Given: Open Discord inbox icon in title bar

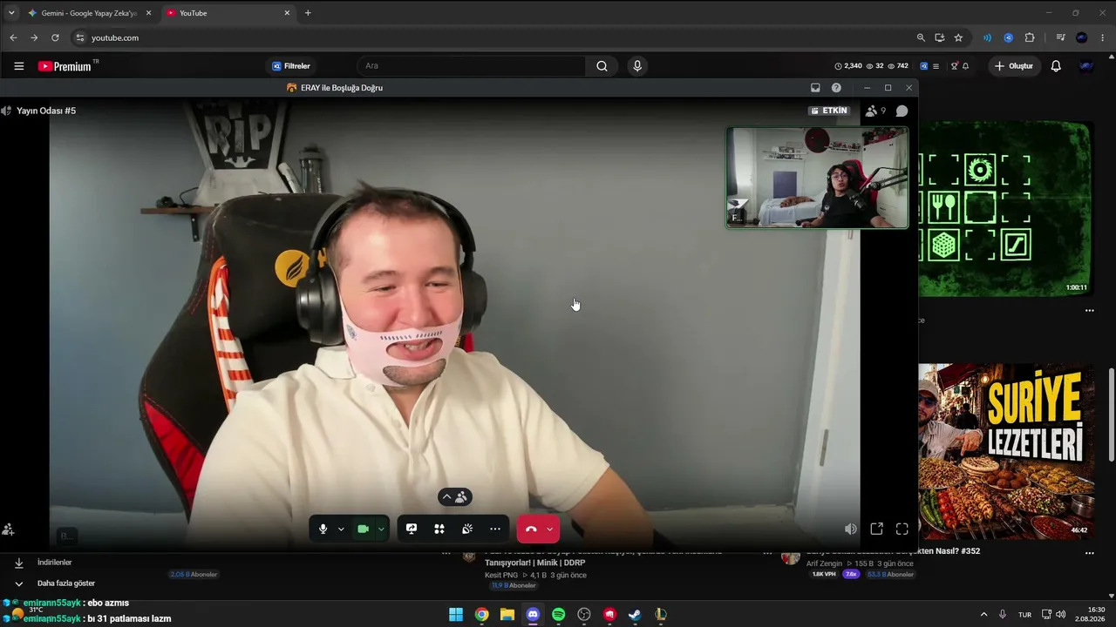Looking at the screenshot, I should [815, 88].
